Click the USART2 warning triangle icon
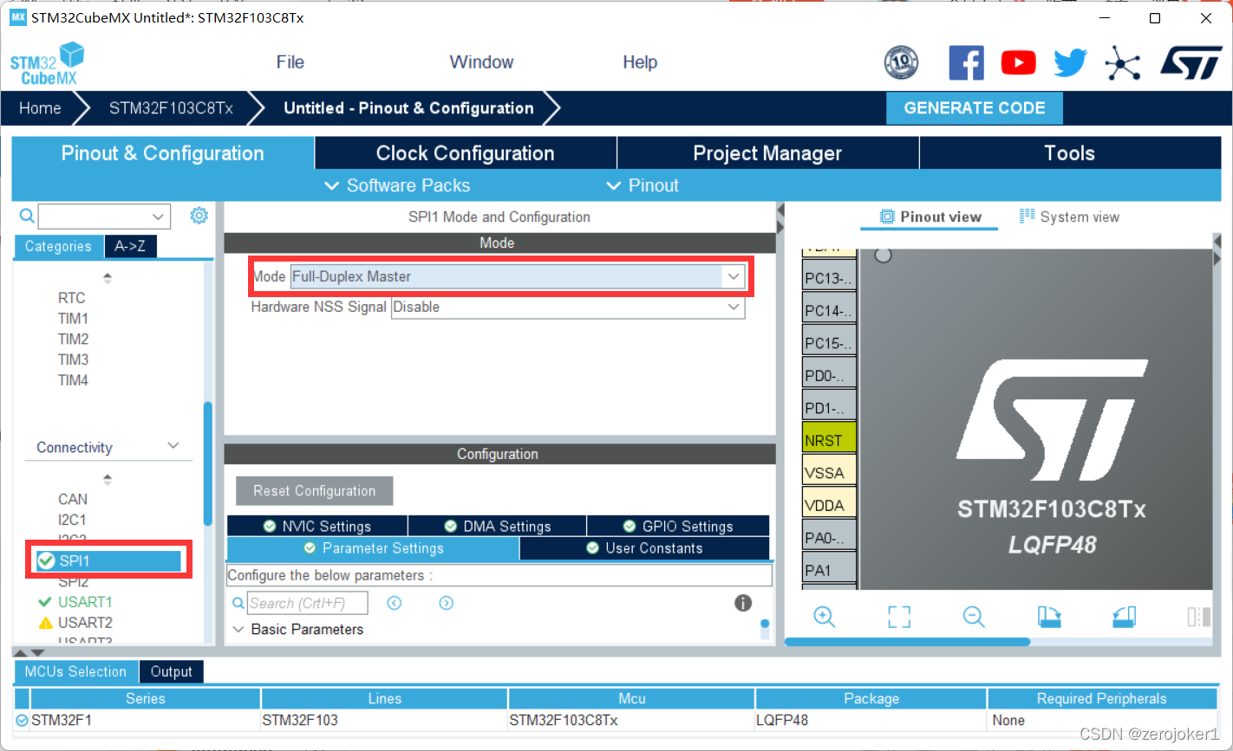Viewport: 1233px width, 751px height. point(46,623)
